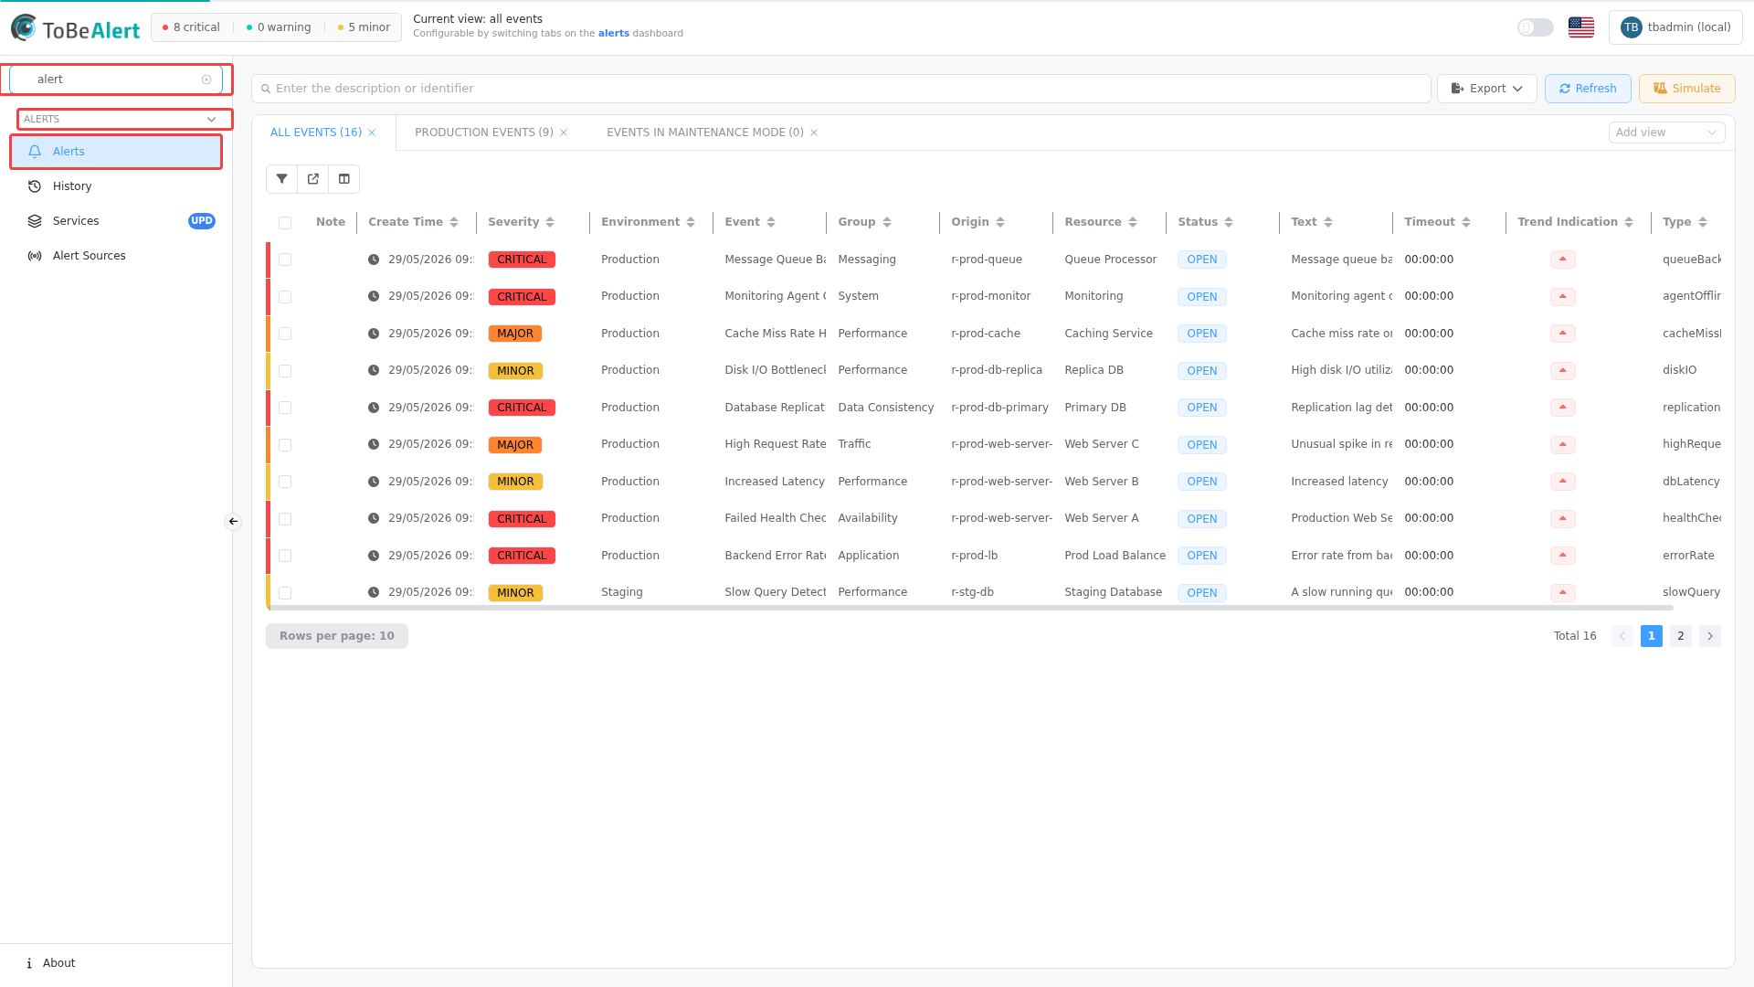Switch to the Production Events (9) tab
Screen dimensions: 1754x987
tap(484, 133)
